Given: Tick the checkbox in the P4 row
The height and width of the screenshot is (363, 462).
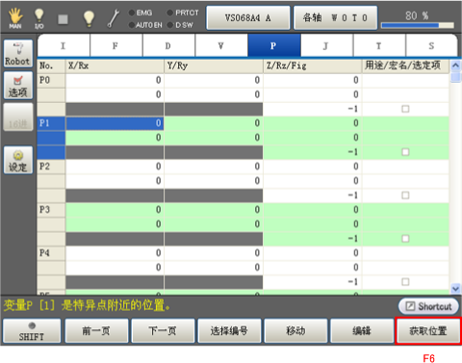Looking at the screenshot, I should coord(405,282).
